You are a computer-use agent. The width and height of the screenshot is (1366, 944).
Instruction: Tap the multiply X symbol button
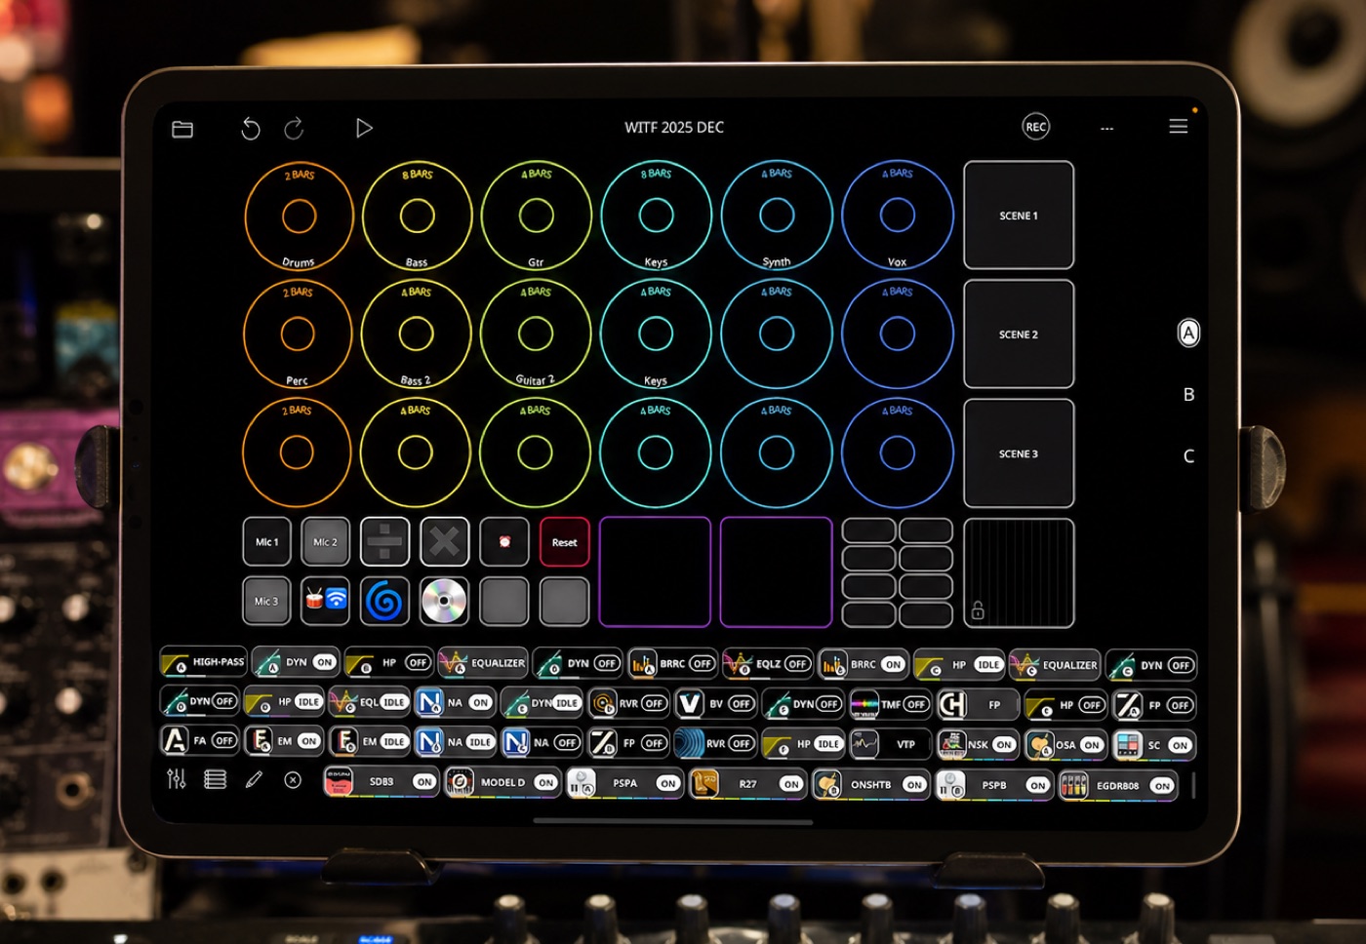[x=444, y=541]
